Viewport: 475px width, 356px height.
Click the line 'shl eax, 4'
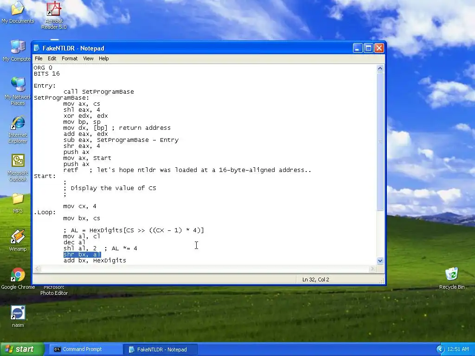pos(82,110)
